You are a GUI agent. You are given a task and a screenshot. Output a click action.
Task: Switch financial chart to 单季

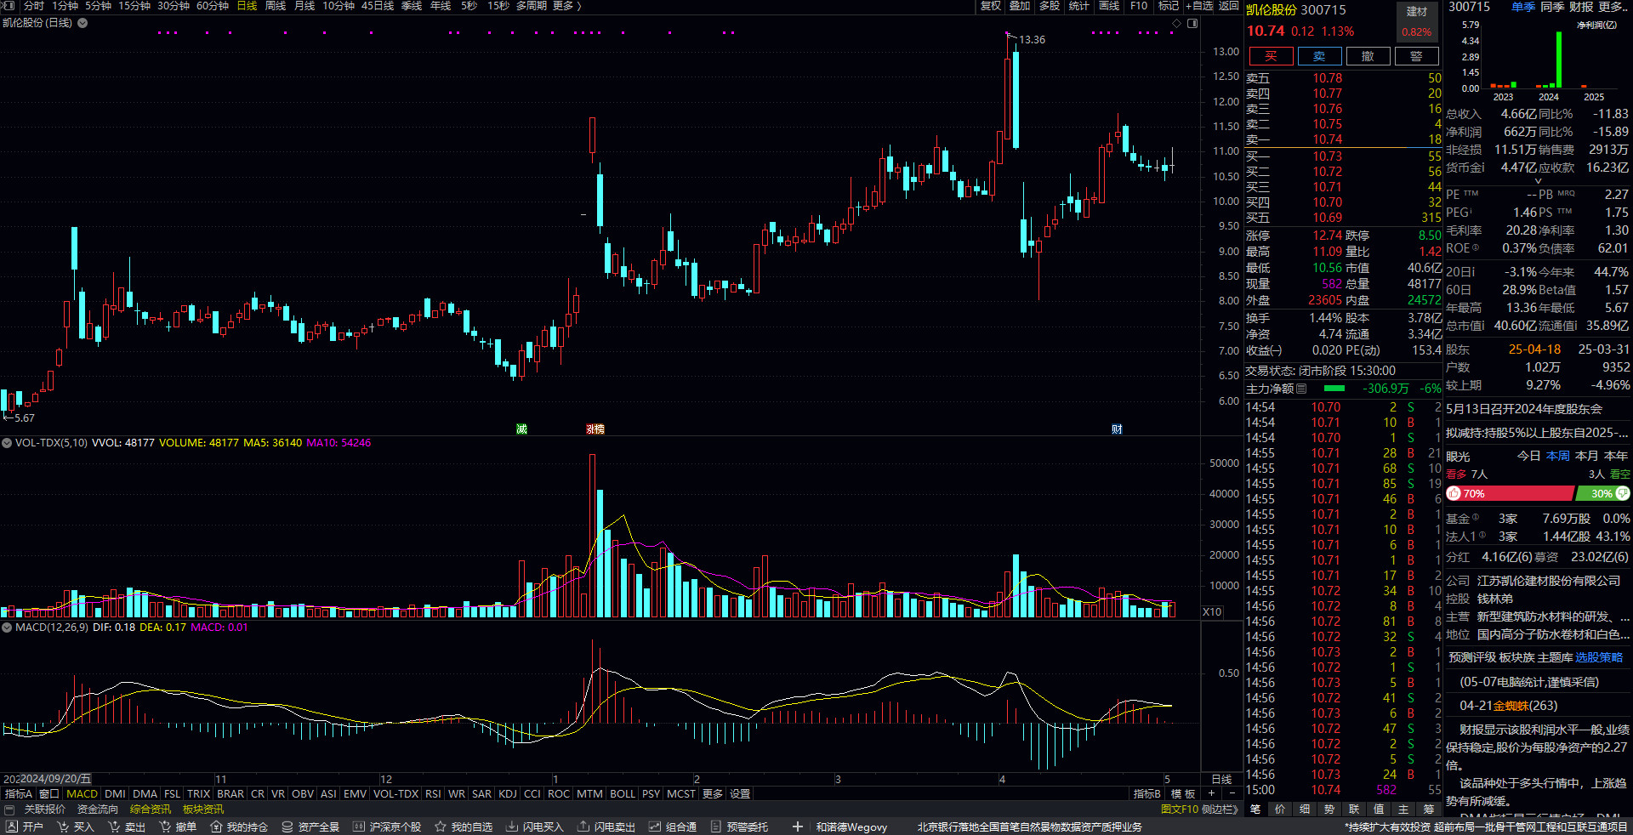[1523, 6]
